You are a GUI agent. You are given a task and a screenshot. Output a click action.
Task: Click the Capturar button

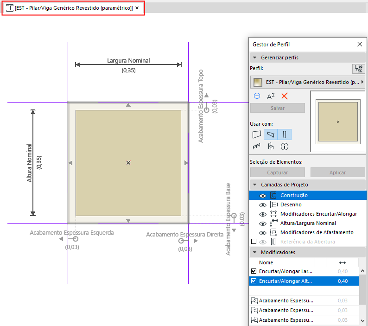coord(278,173)
